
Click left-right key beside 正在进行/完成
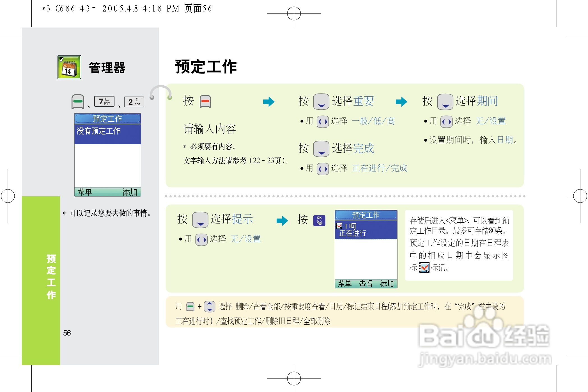coord(323,169)
